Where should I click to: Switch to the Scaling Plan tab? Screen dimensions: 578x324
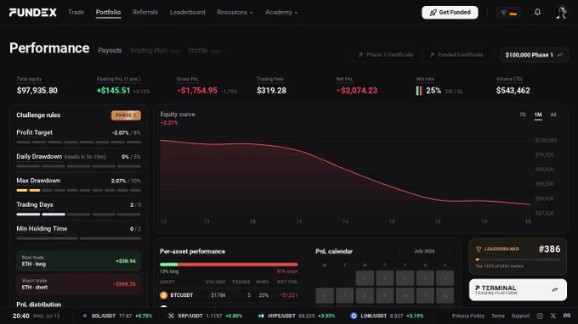(x=149, y=50)
